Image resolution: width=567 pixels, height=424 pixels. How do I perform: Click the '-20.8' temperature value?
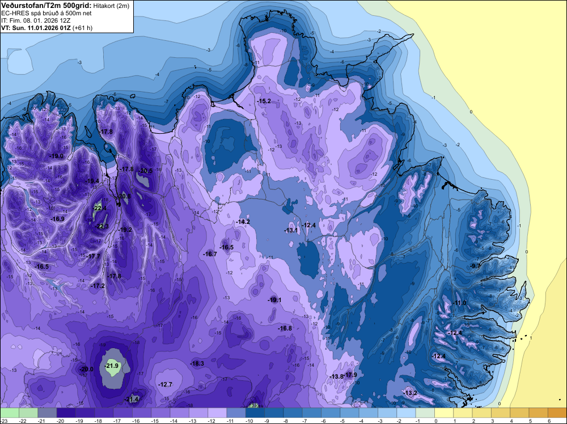coord(124,196)
